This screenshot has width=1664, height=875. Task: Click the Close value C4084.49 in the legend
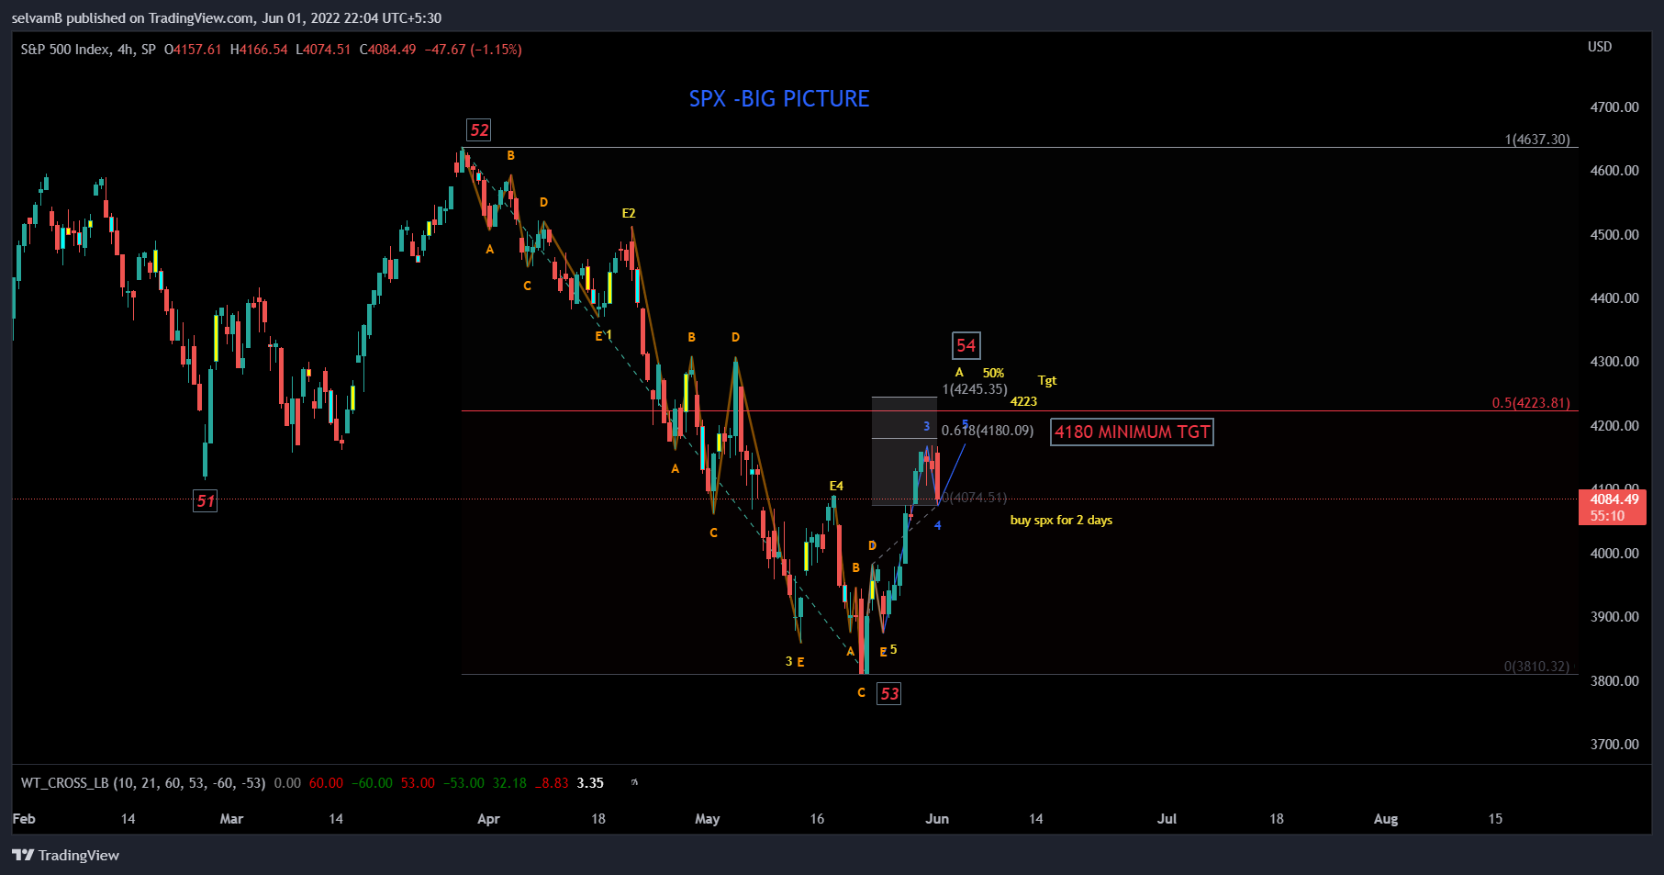387,50
